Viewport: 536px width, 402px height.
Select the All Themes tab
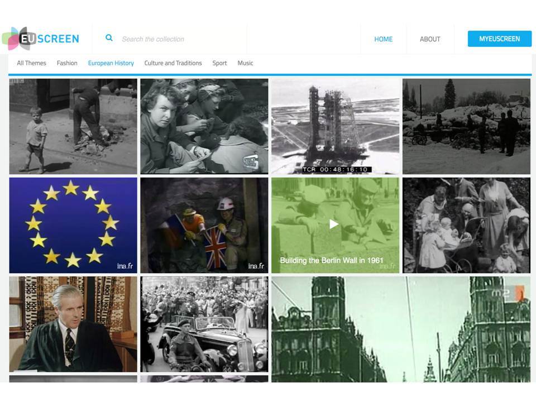click(31, 63)
